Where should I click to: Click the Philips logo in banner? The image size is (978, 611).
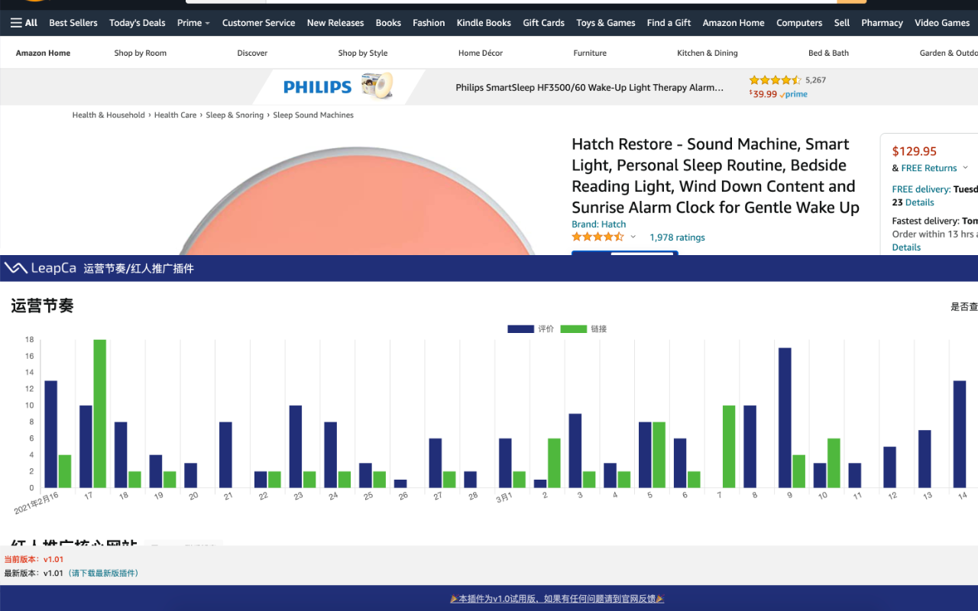(317, 87)
